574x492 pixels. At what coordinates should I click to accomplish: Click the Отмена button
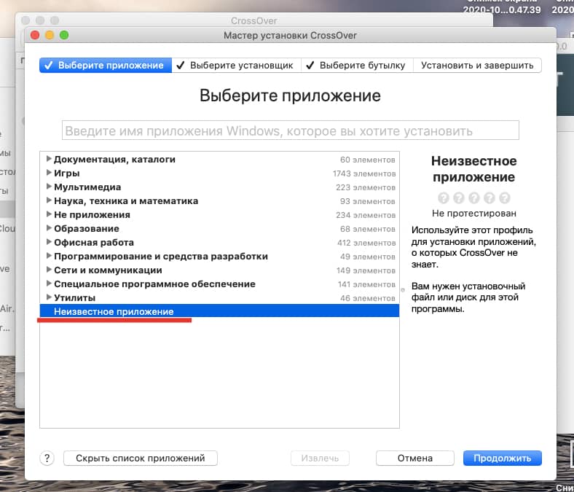point(415,458)
